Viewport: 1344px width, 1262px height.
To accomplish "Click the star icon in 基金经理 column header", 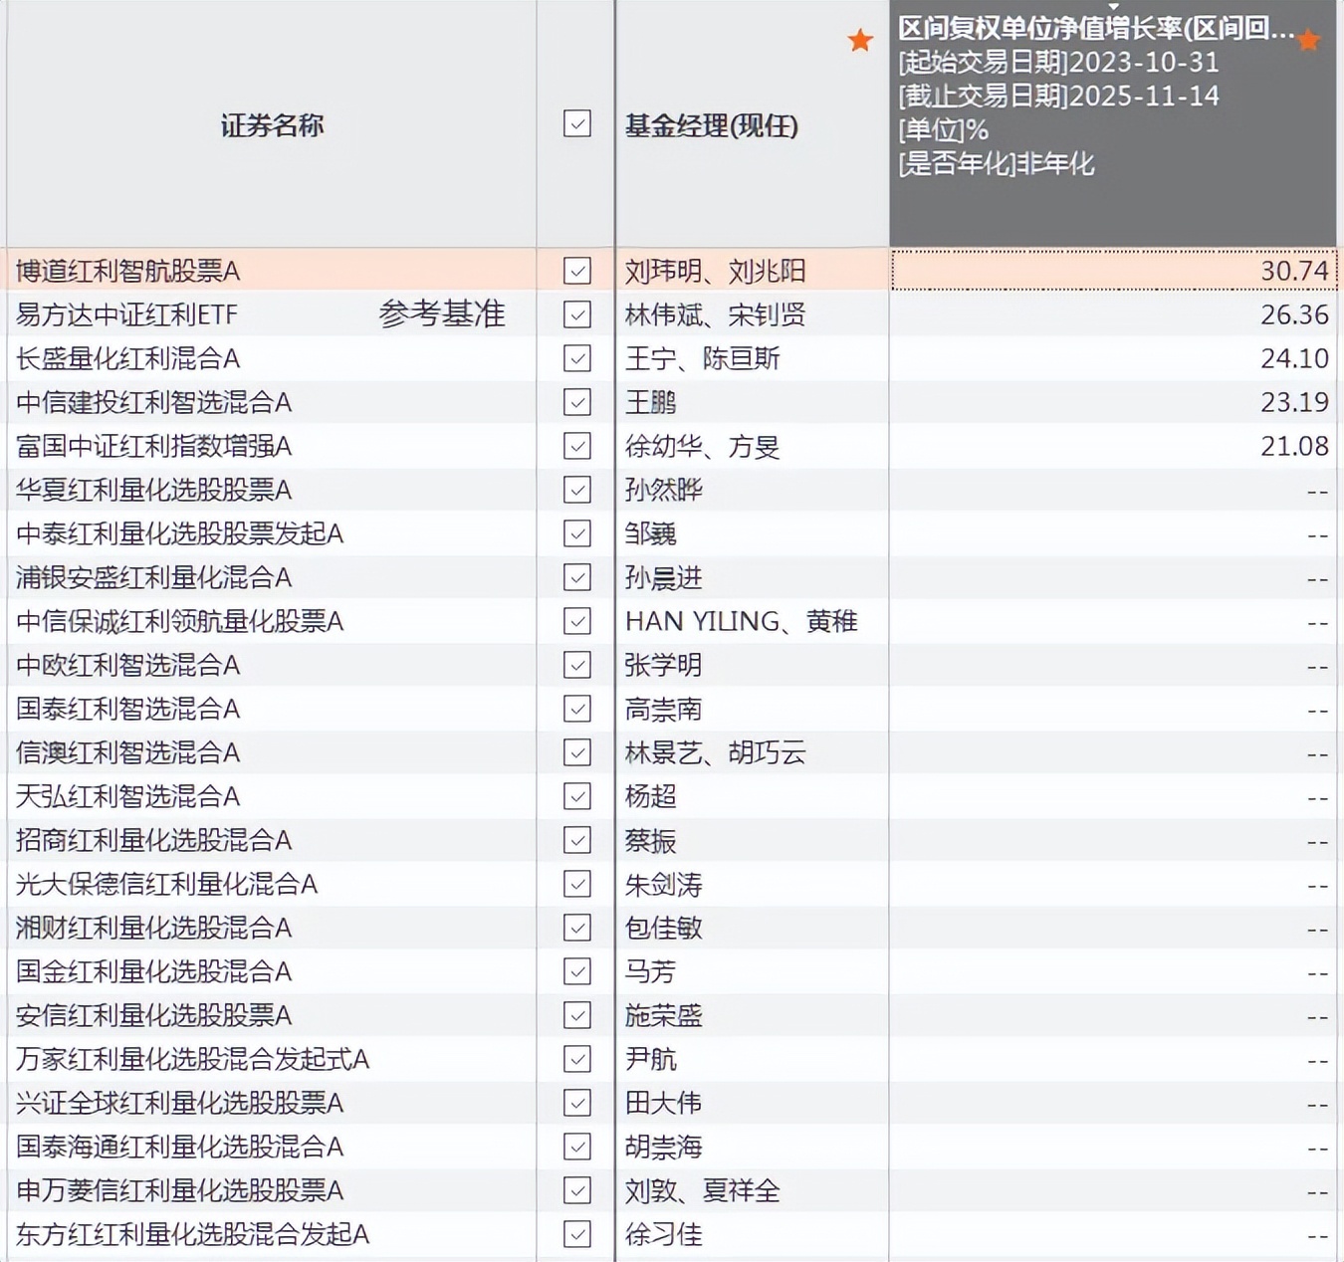I will [860, 41].
